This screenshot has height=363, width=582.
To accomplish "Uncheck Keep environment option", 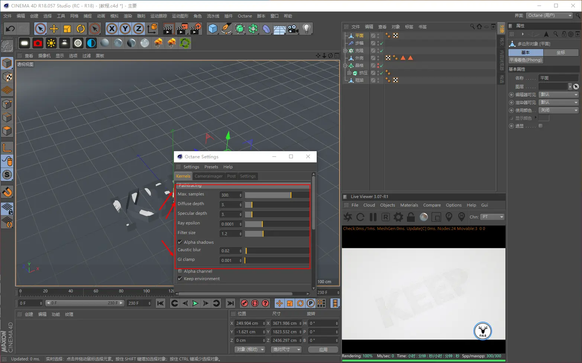I will (x=180, y=279).
